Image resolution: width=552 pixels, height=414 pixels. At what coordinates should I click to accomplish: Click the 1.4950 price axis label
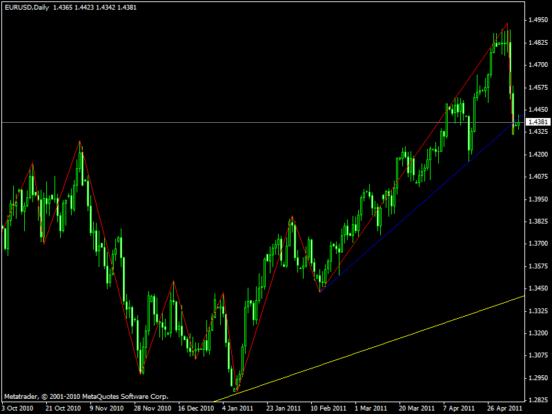tap(538, 20)
